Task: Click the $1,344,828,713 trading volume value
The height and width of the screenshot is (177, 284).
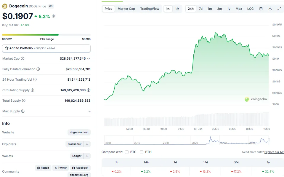Action: click(79, 79)
